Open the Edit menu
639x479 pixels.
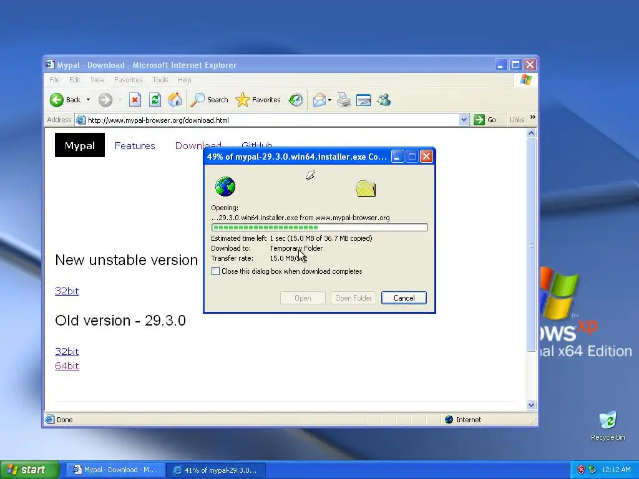tap(75, 80)
